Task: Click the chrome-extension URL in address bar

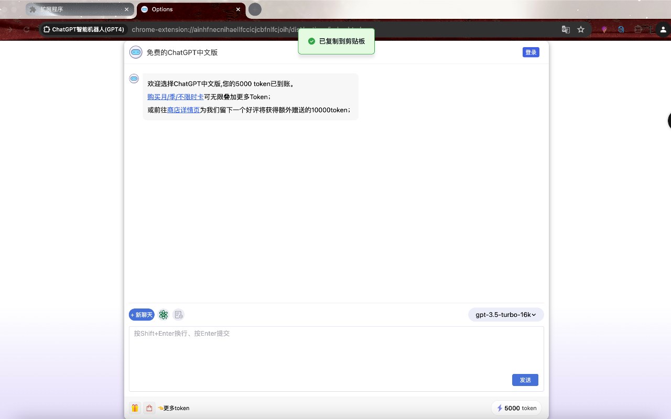Action: [x=246, y=29]
